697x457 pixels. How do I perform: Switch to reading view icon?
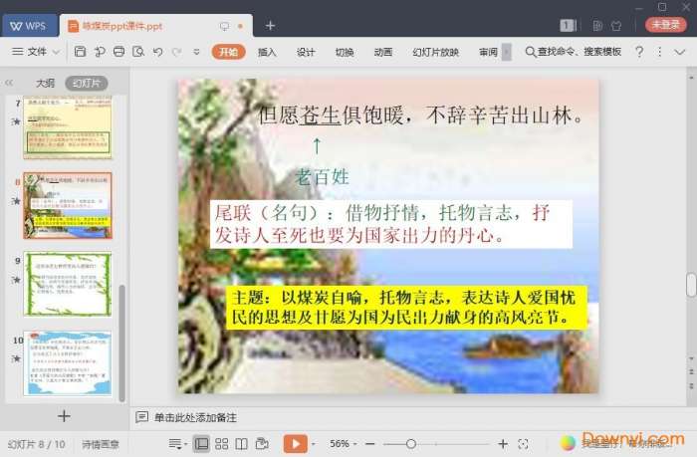pyautogui.click(x=241, y=444)
